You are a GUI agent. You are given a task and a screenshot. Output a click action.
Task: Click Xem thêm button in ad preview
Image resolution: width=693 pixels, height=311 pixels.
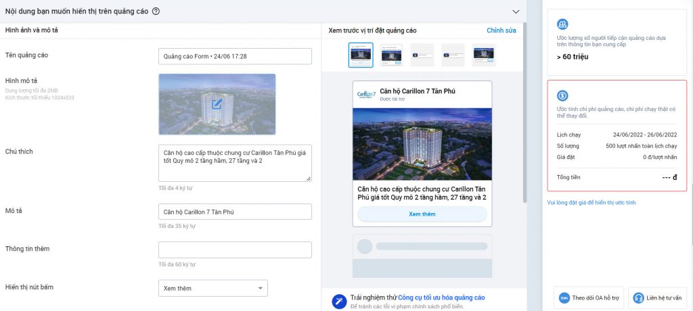422,214
